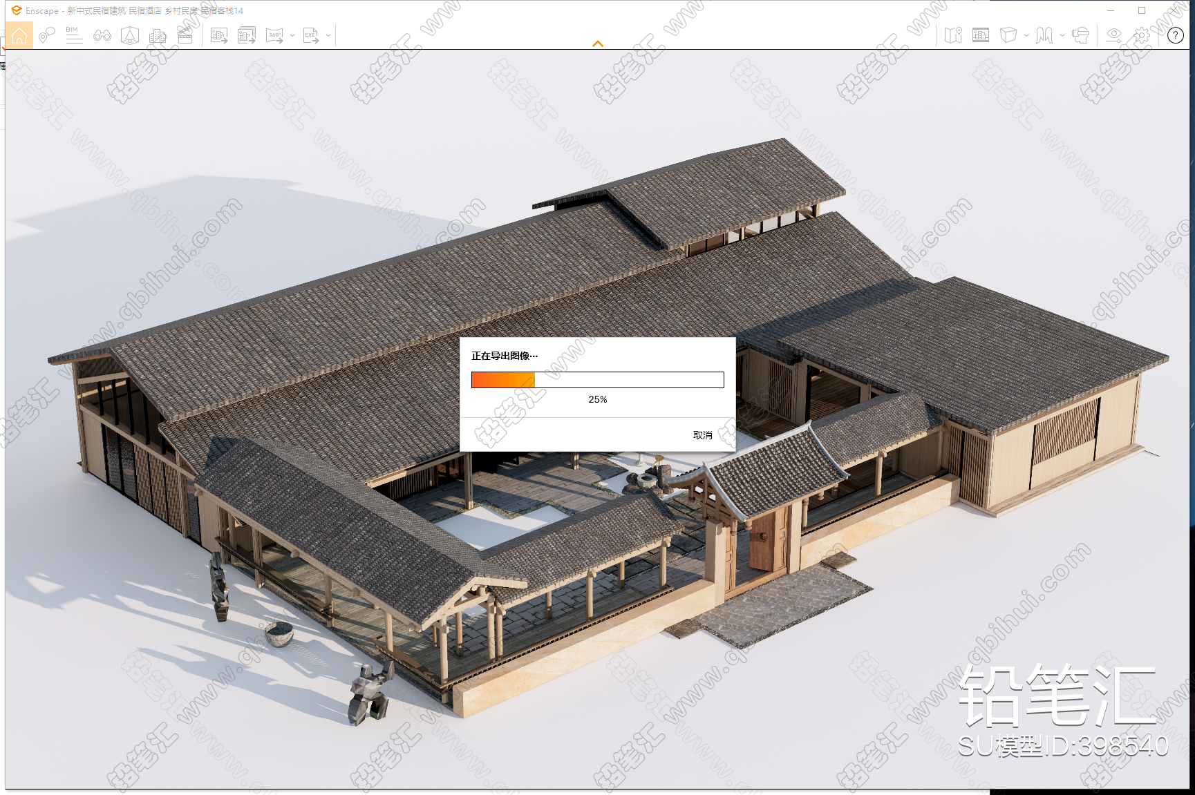Screen dimensions: 1195x795
Task: Click 取消 to cancel image export
Action: point(703,435)
